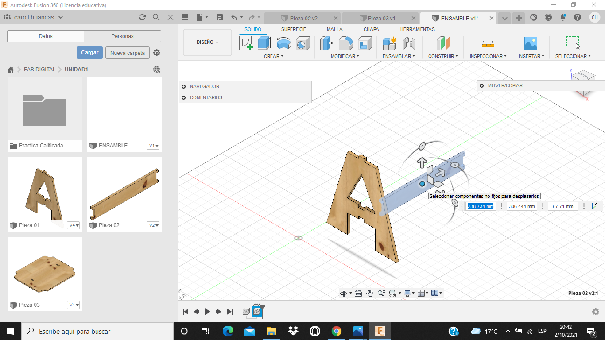
Task: Select the Press Pull tool icon
Action: tap(327, 43)
